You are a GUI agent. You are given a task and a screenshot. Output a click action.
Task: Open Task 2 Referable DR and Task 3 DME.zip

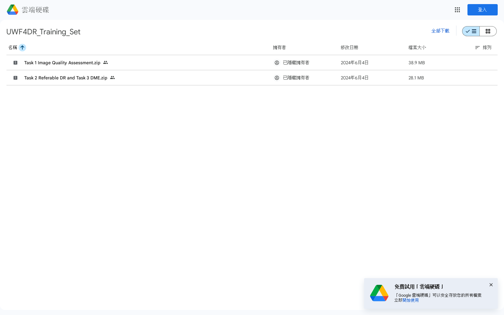click(x=66, y=78)
